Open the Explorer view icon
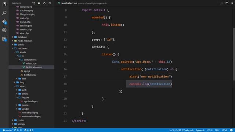This screenshot has height=132, width=235. pyautogui.click(x=4, y=4)
